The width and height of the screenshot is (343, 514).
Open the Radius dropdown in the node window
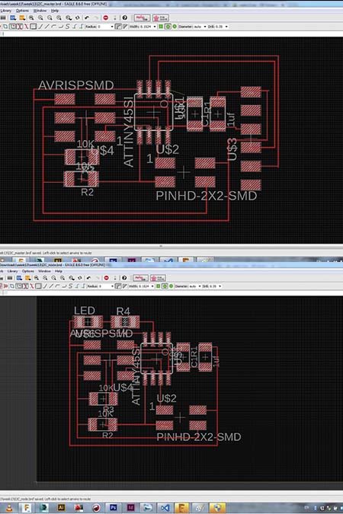point(112,286)
